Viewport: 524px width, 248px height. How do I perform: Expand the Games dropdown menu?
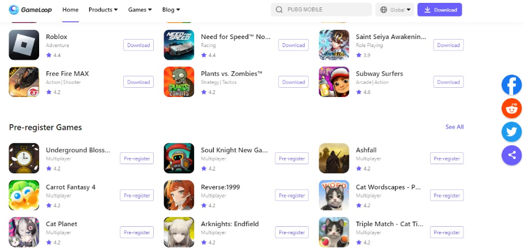[x=140, y=10]
